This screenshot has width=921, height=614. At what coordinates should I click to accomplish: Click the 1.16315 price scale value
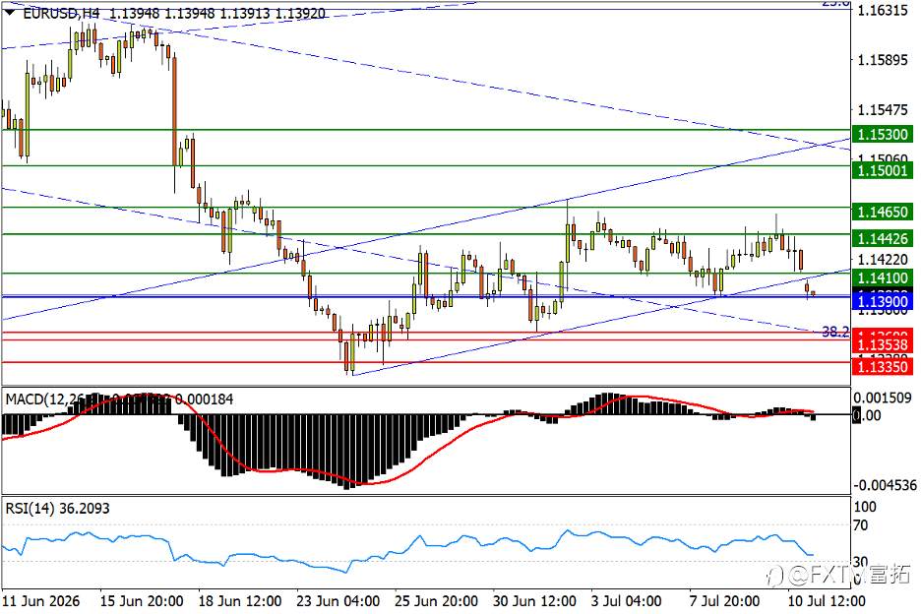tap(883, 11)
